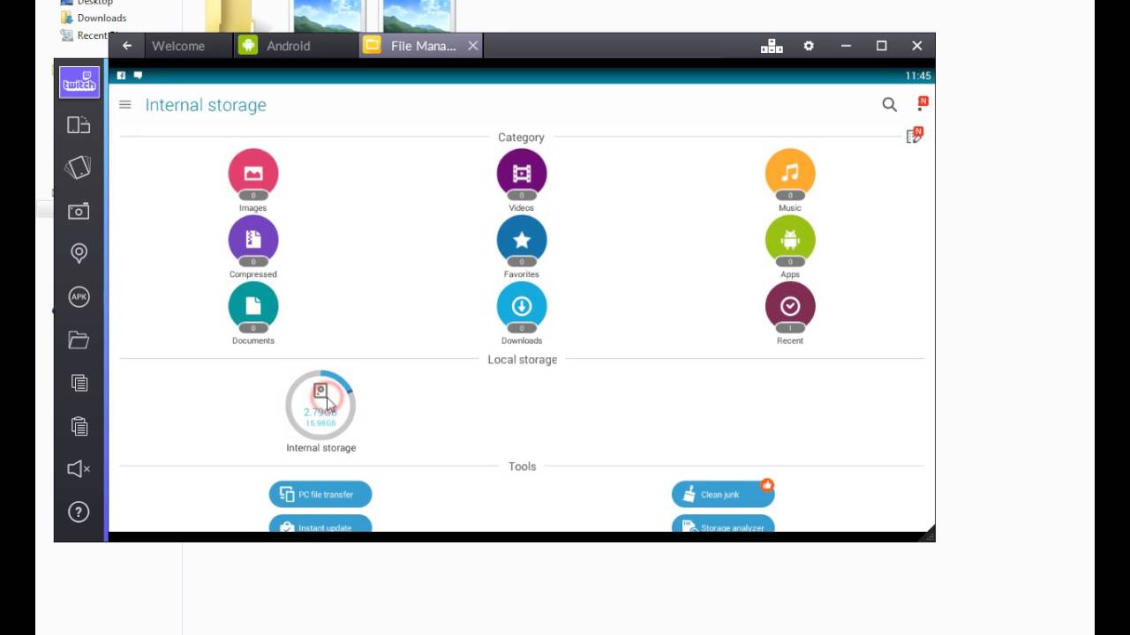
Task: Open the Apps category
Action: (x=790, y=246)
